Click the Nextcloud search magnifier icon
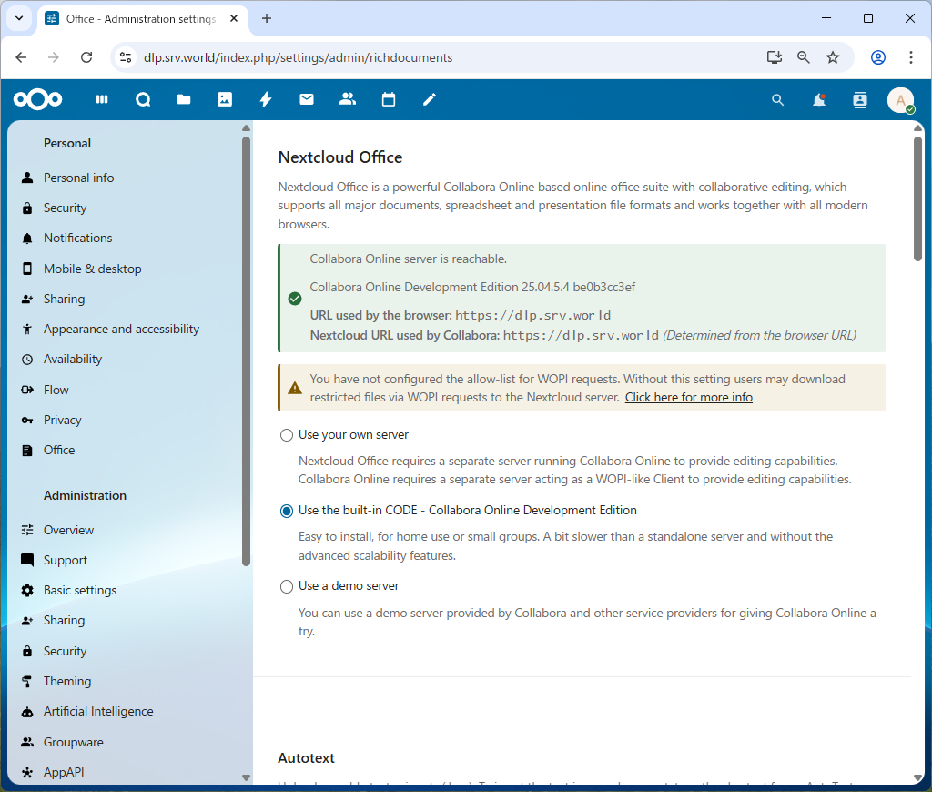 (777, 100)
